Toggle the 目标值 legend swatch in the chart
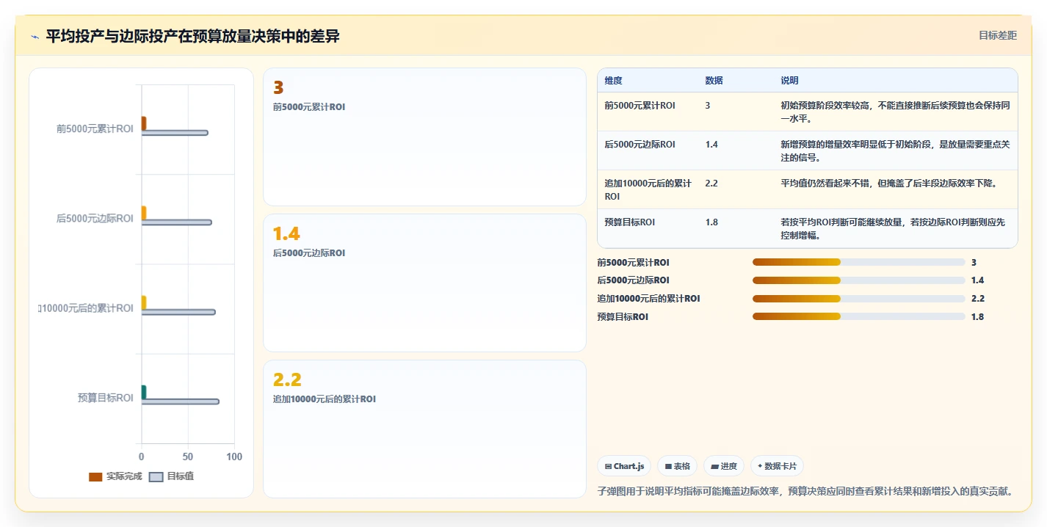 [156, 476]
